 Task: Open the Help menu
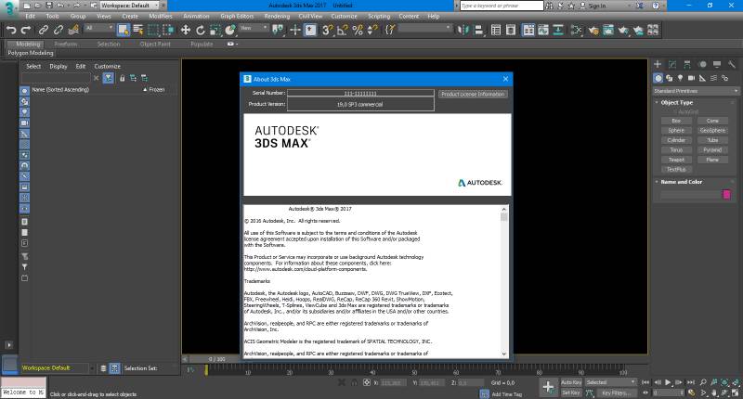tap(434, 16)
